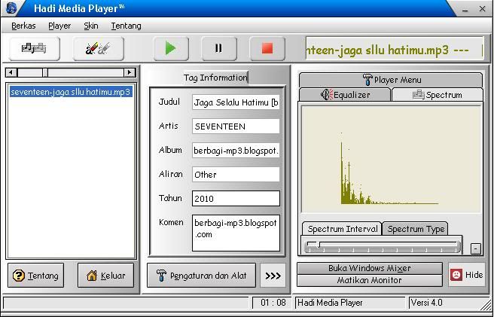This screenshot has height=317, width=494.
Task: Open the Berkas menu
Action: [23, 26]
